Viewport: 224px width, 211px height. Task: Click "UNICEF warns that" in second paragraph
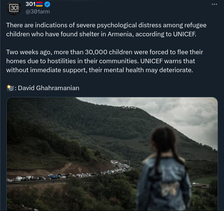coord(168,61)
